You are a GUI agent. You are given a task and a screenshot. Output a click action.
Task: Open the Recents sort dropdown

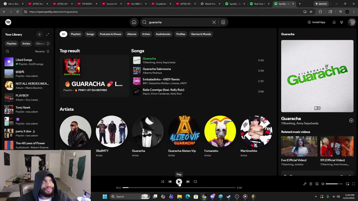tap(42, 51)
